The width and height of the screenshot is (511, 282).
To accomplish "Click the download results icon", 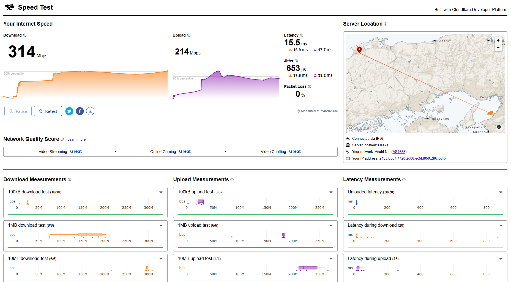I will click(90, 111).
